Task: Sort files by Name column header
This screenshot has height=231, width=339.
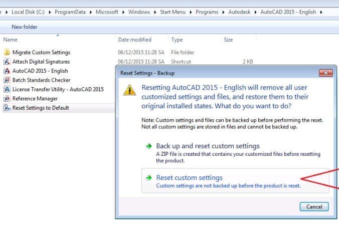Action: tap(11, 40)
